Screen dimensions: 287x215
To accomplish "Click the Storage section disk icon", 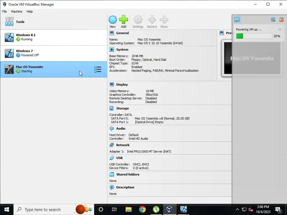I will pos(112,108).
